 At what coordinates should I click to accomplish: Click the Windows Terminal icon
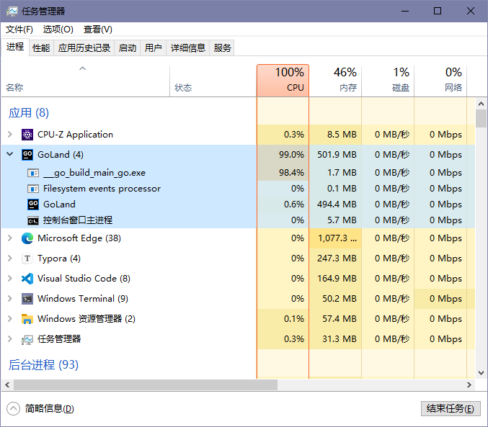pos(27,299)
